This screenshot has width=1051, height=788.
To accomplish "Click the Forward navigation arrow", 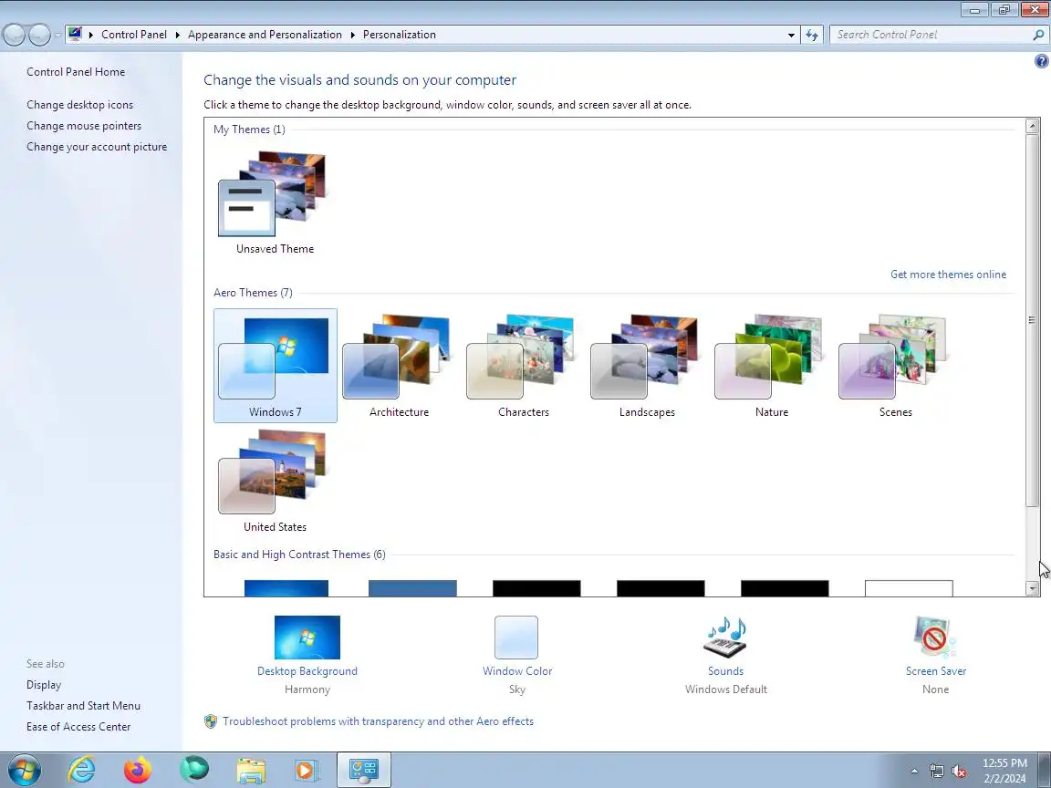I will point(39,35).
